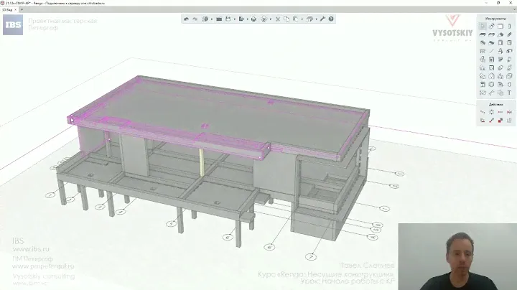This screenshot has height=290, width=517.
Task: Switch to the 3D Вид tab
Action: (7, 10)
